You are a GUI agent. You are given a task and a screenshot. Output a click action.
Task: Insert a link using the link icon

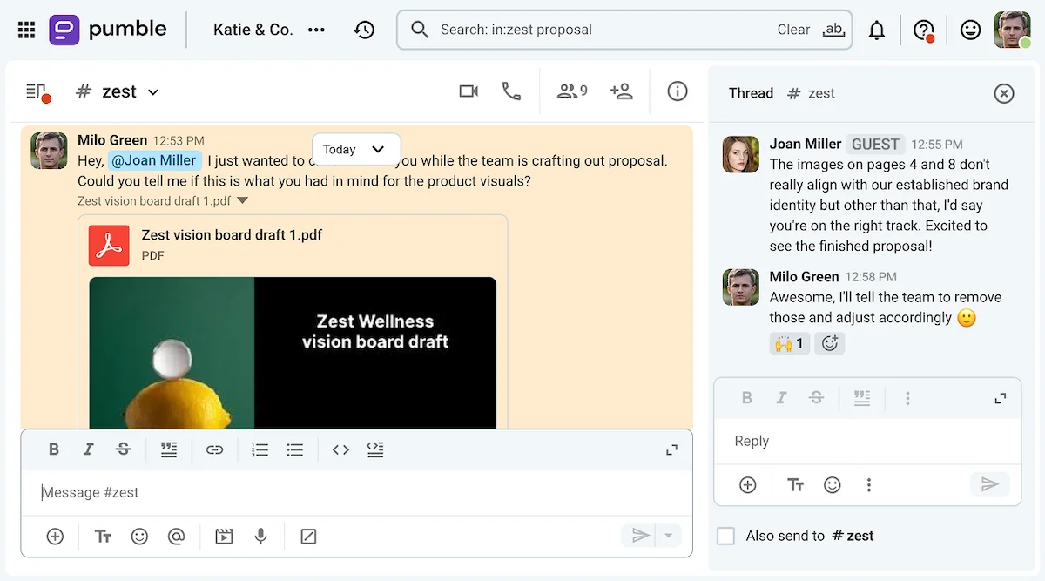pos(215,449)
